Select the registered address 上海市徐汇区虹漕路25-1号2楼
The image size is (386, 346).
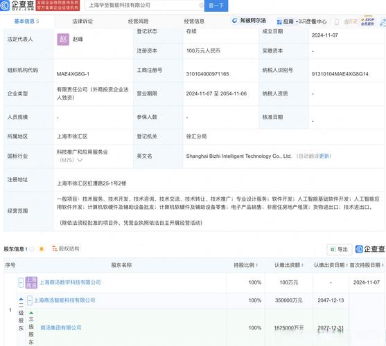click(91, 183)
